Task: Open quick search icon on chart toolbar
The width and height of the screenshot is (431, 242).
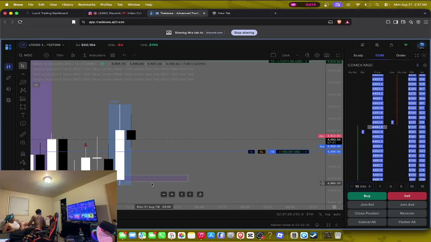Action: tap(307, 55)
